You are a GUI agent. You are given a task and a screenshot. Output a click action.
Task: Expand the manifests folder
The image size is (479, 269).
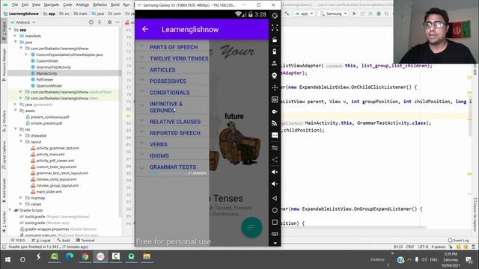15,36
